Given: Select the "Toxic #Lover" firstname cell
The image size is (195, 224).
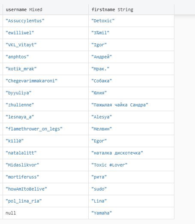Looking at the screenshot, I should coord(131,165).
